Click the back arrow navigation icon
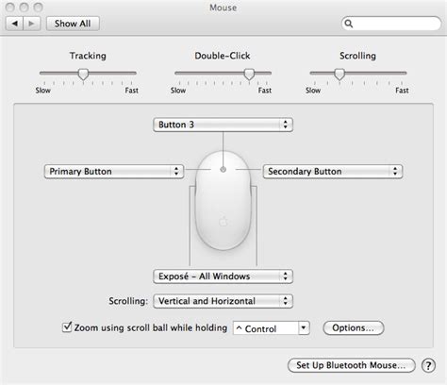The height and width of the screenshot is (385, 447). click(14, 24)
